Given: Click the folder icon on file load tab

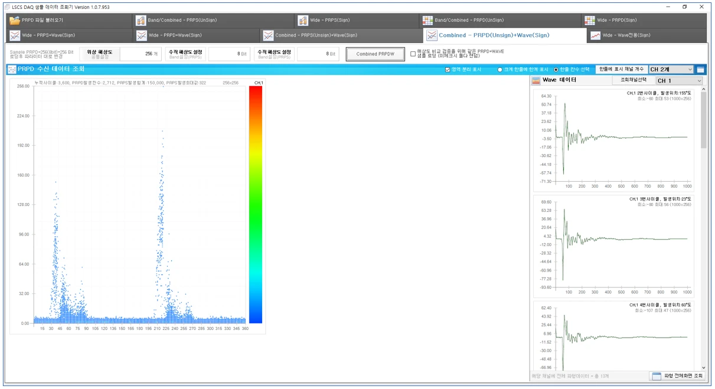Looking at the screenshot, I should [14, 20].
